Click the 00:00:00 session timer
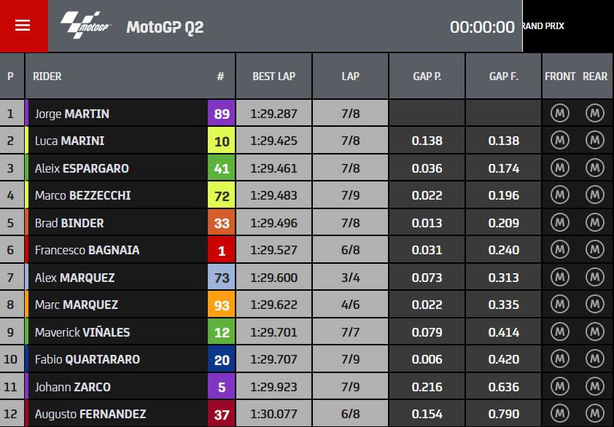Viewport: 614px width, 427px height. pyautogui.click(x=482, y=27)
